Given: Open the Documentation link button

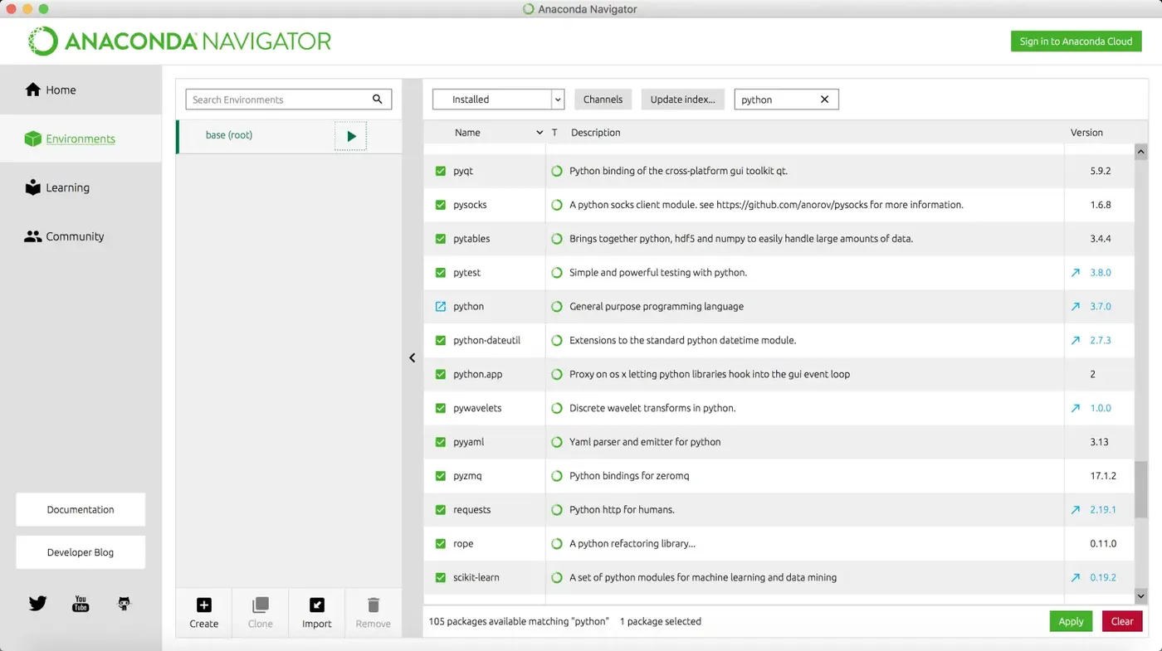Looking at the screenshot, I should (81, 509).
